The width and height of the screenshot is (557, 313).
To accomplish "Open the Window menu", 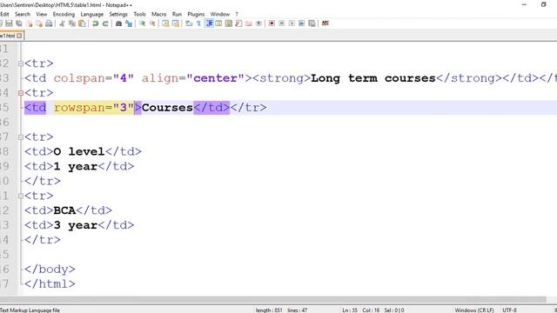I will [x=220, y=14].
